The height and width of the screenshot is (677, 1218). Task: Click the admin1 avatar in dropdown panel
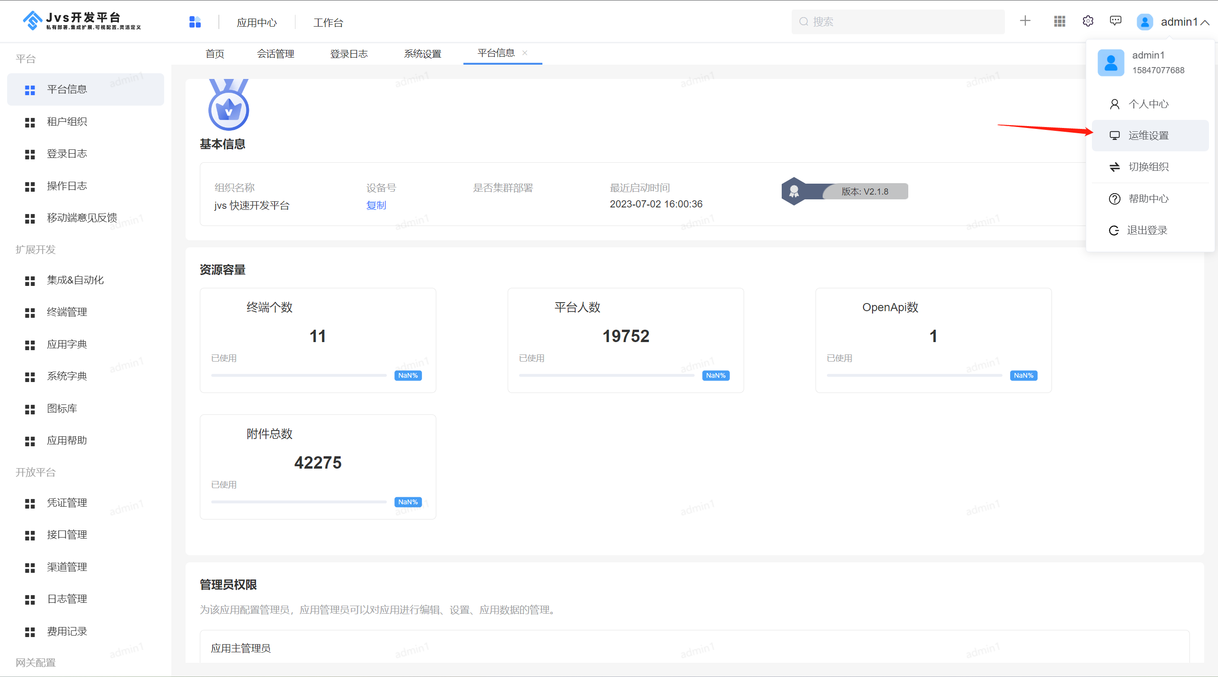tap(1110, 63)
